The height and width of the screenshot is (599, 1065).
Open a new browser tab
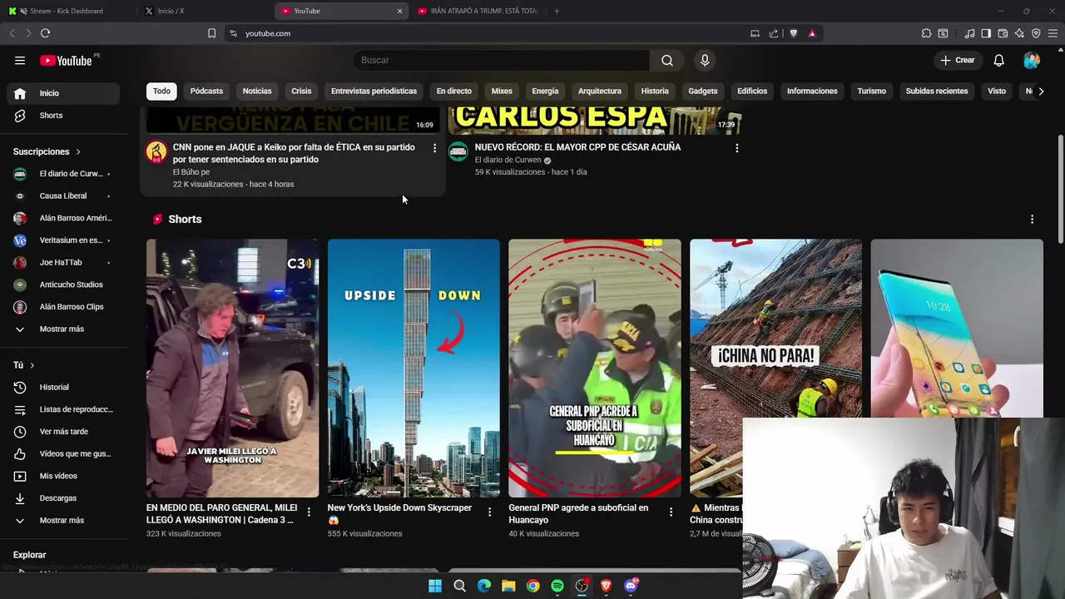coord(557,11)
